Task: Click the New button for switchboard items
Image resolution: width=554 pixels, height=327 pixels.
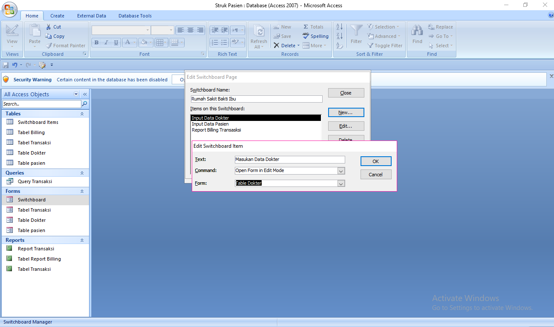Action: (346, 112)
